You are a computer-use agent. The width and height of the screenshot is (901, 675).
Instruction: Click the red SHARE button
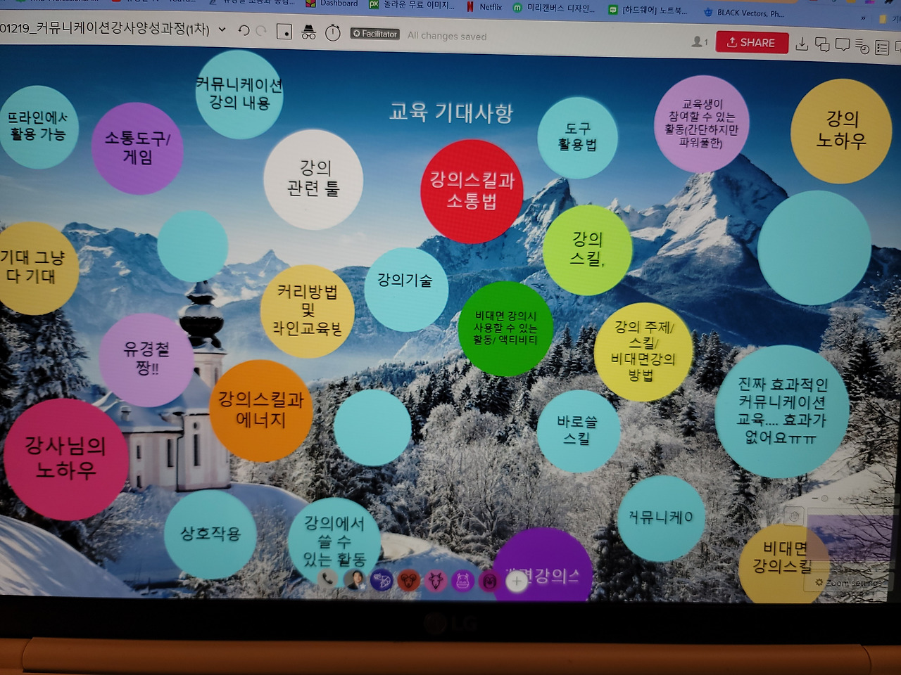coord(752,42)
